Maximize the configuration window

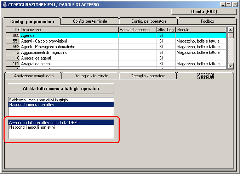point(228,5)
